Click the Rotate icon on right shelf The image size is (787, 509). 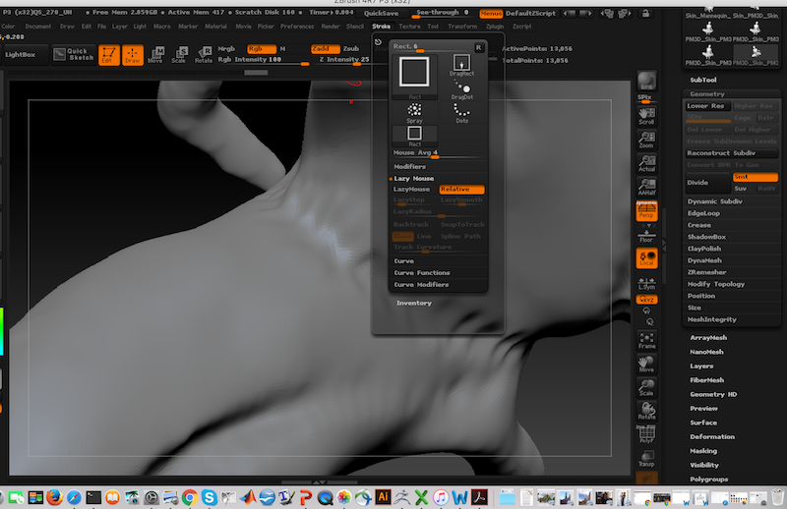point(646,411)
